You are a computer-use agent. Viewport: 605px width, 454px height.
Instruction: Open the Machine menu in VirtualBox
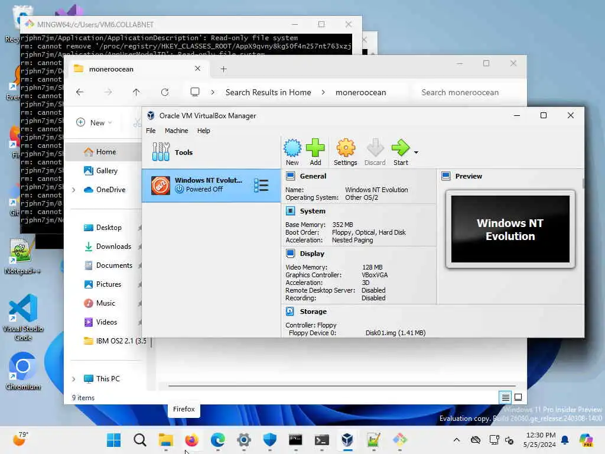point(176,131)
